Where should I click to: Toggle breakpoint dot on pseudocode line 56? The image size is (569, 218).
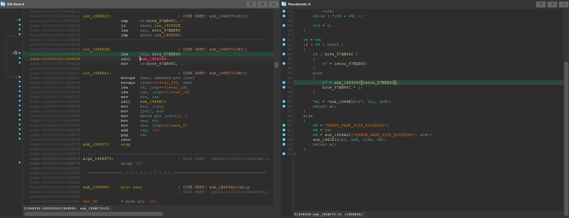click(284, 154)
